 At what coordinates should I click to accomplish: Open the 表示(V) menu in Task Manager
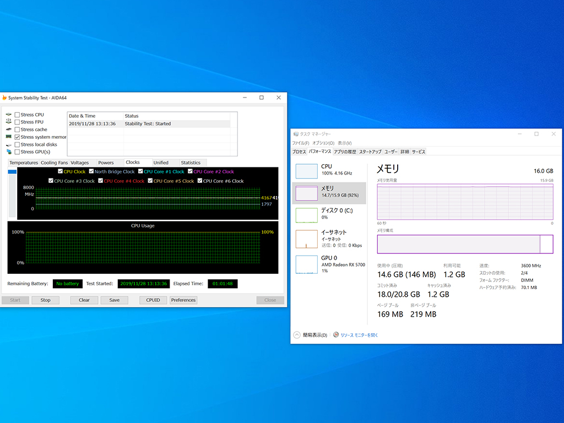click(x=345, y=143)
